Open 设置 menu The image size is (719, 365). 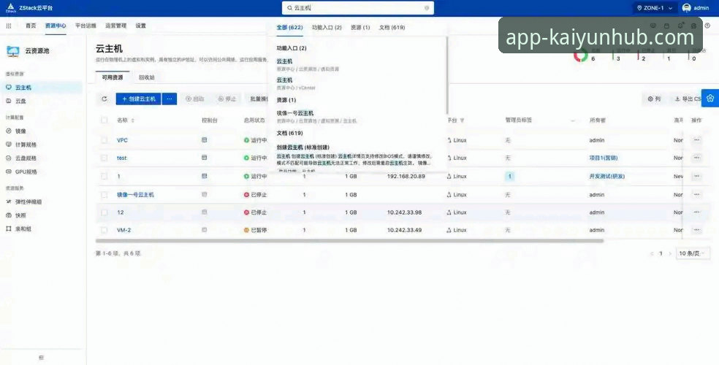pyautogui.click(x=141, y=26)
